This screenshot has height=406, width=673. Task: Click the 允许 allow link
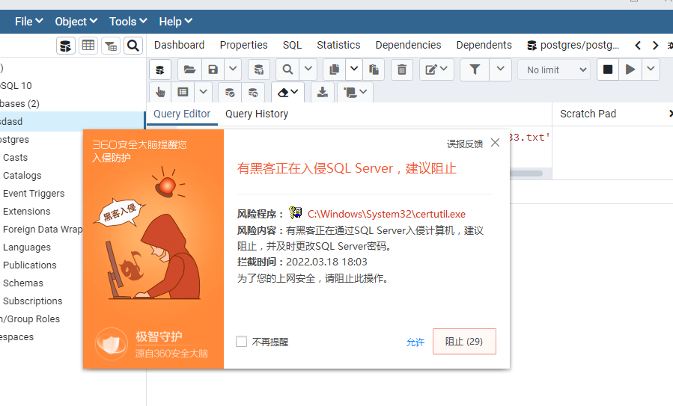(x=415, y=342)
